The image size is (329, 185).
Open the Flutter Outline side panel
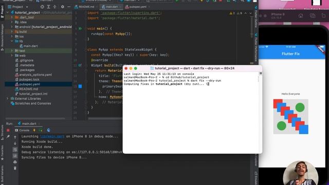pyautogui.click(x=256, y=17)
